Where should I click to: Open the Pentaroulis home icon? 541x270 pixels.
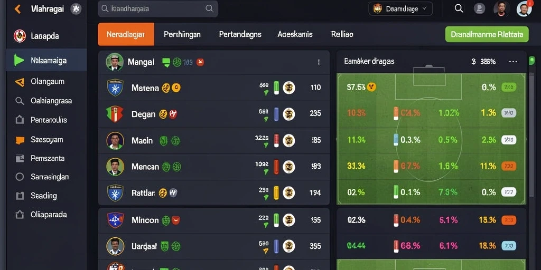[x=20, y=120]
